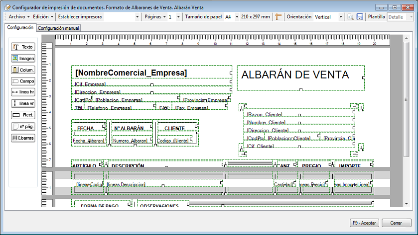This screenshot has width=418, height=235.
Task: Insert page number with nº pág. tool
Action: click(x=23, y=127)
